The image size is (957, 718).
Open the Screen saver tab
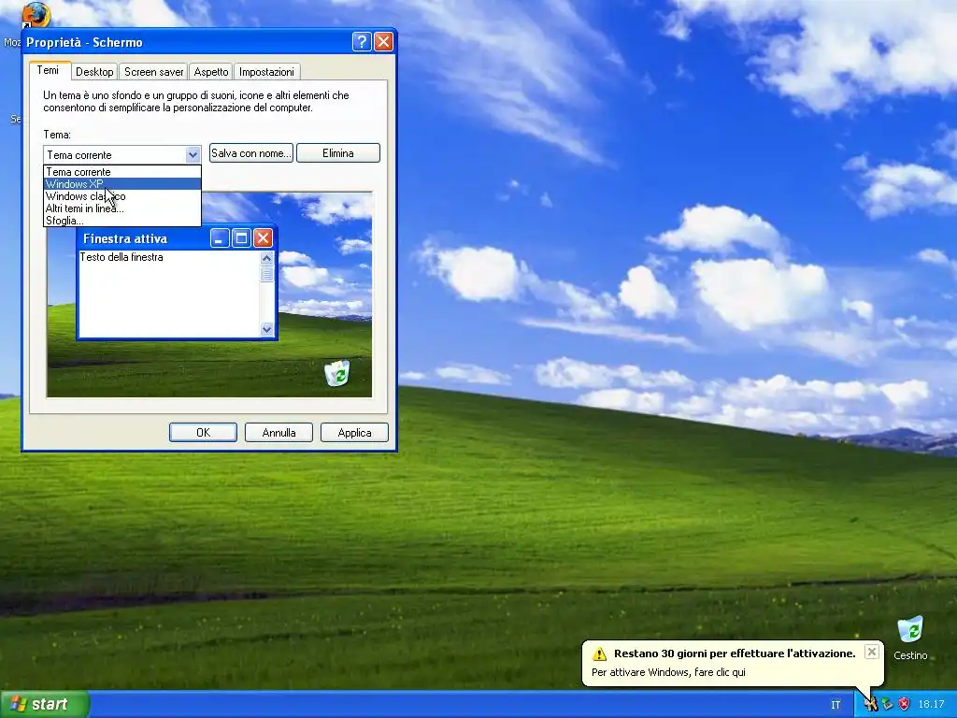(153, 72)
